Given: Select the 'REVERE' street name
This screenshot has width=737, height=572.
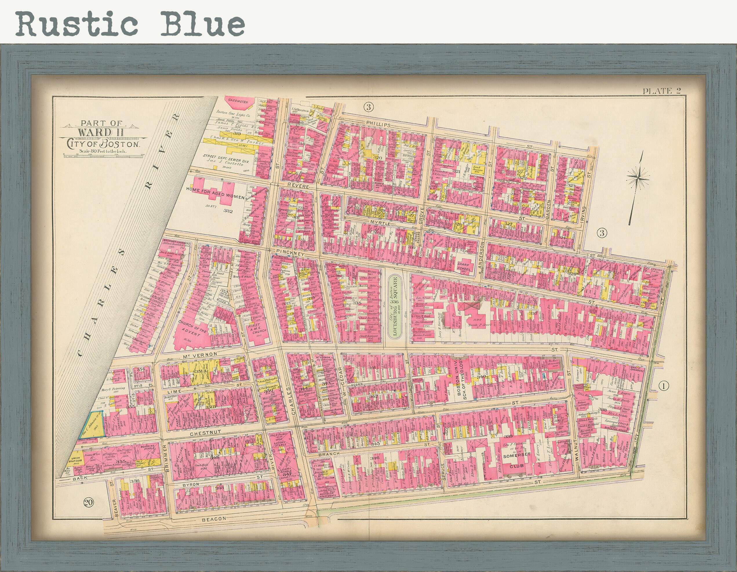Looking at the screenshot, I should tap(298, 186).
